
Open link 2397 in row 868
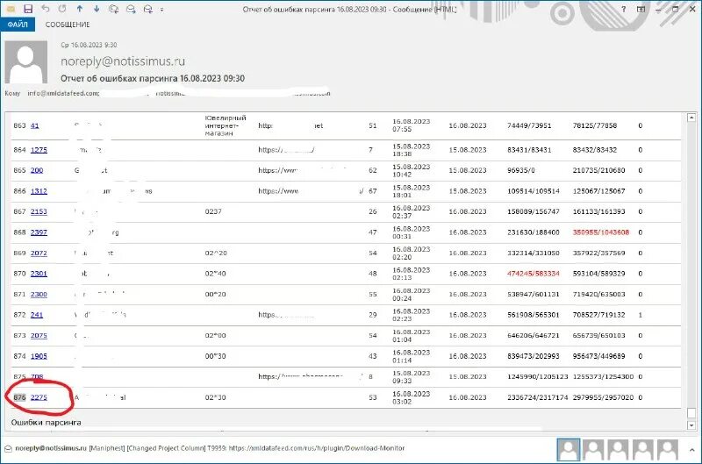39,232
